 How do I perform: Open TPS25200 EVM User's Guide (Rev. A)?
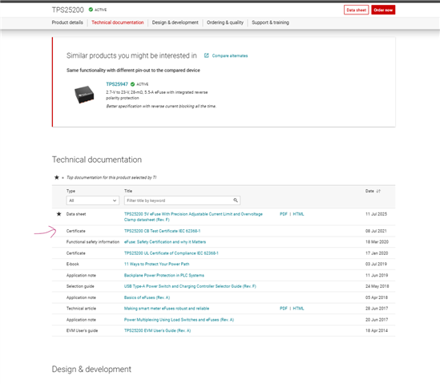(157, 330)
